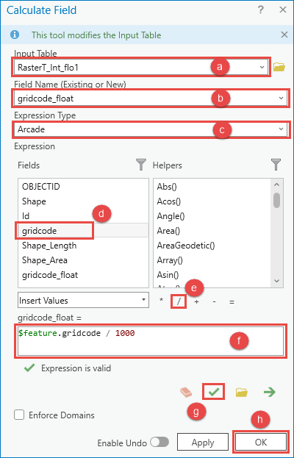Click the Apply button
This screenshot has height=458, width=294.
203,443
